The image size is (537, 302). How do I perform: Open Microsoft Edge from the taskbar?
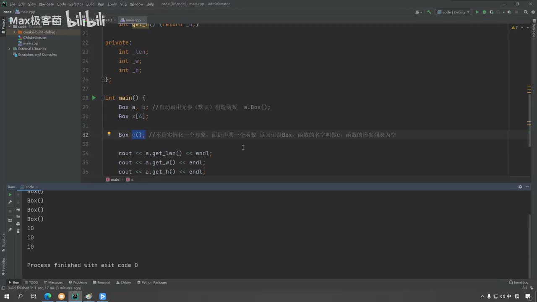point(48,297)
